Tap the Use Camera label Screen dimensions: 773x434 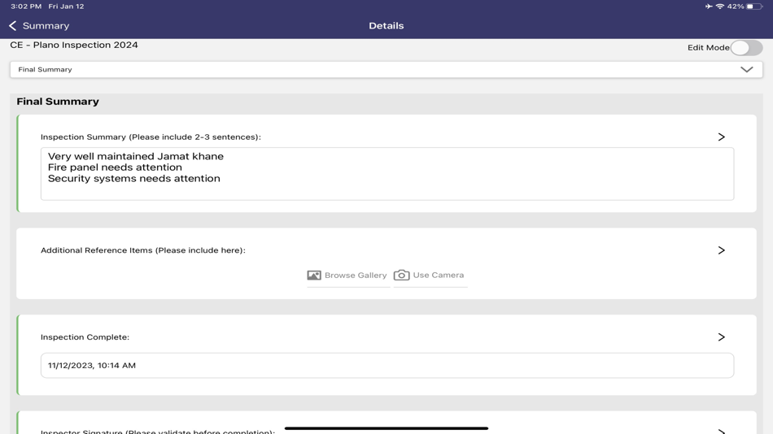[439, 275]
